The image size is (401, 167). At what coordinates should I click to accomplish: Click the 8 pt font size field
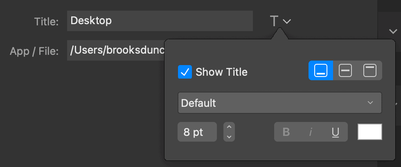click(197, 132)
